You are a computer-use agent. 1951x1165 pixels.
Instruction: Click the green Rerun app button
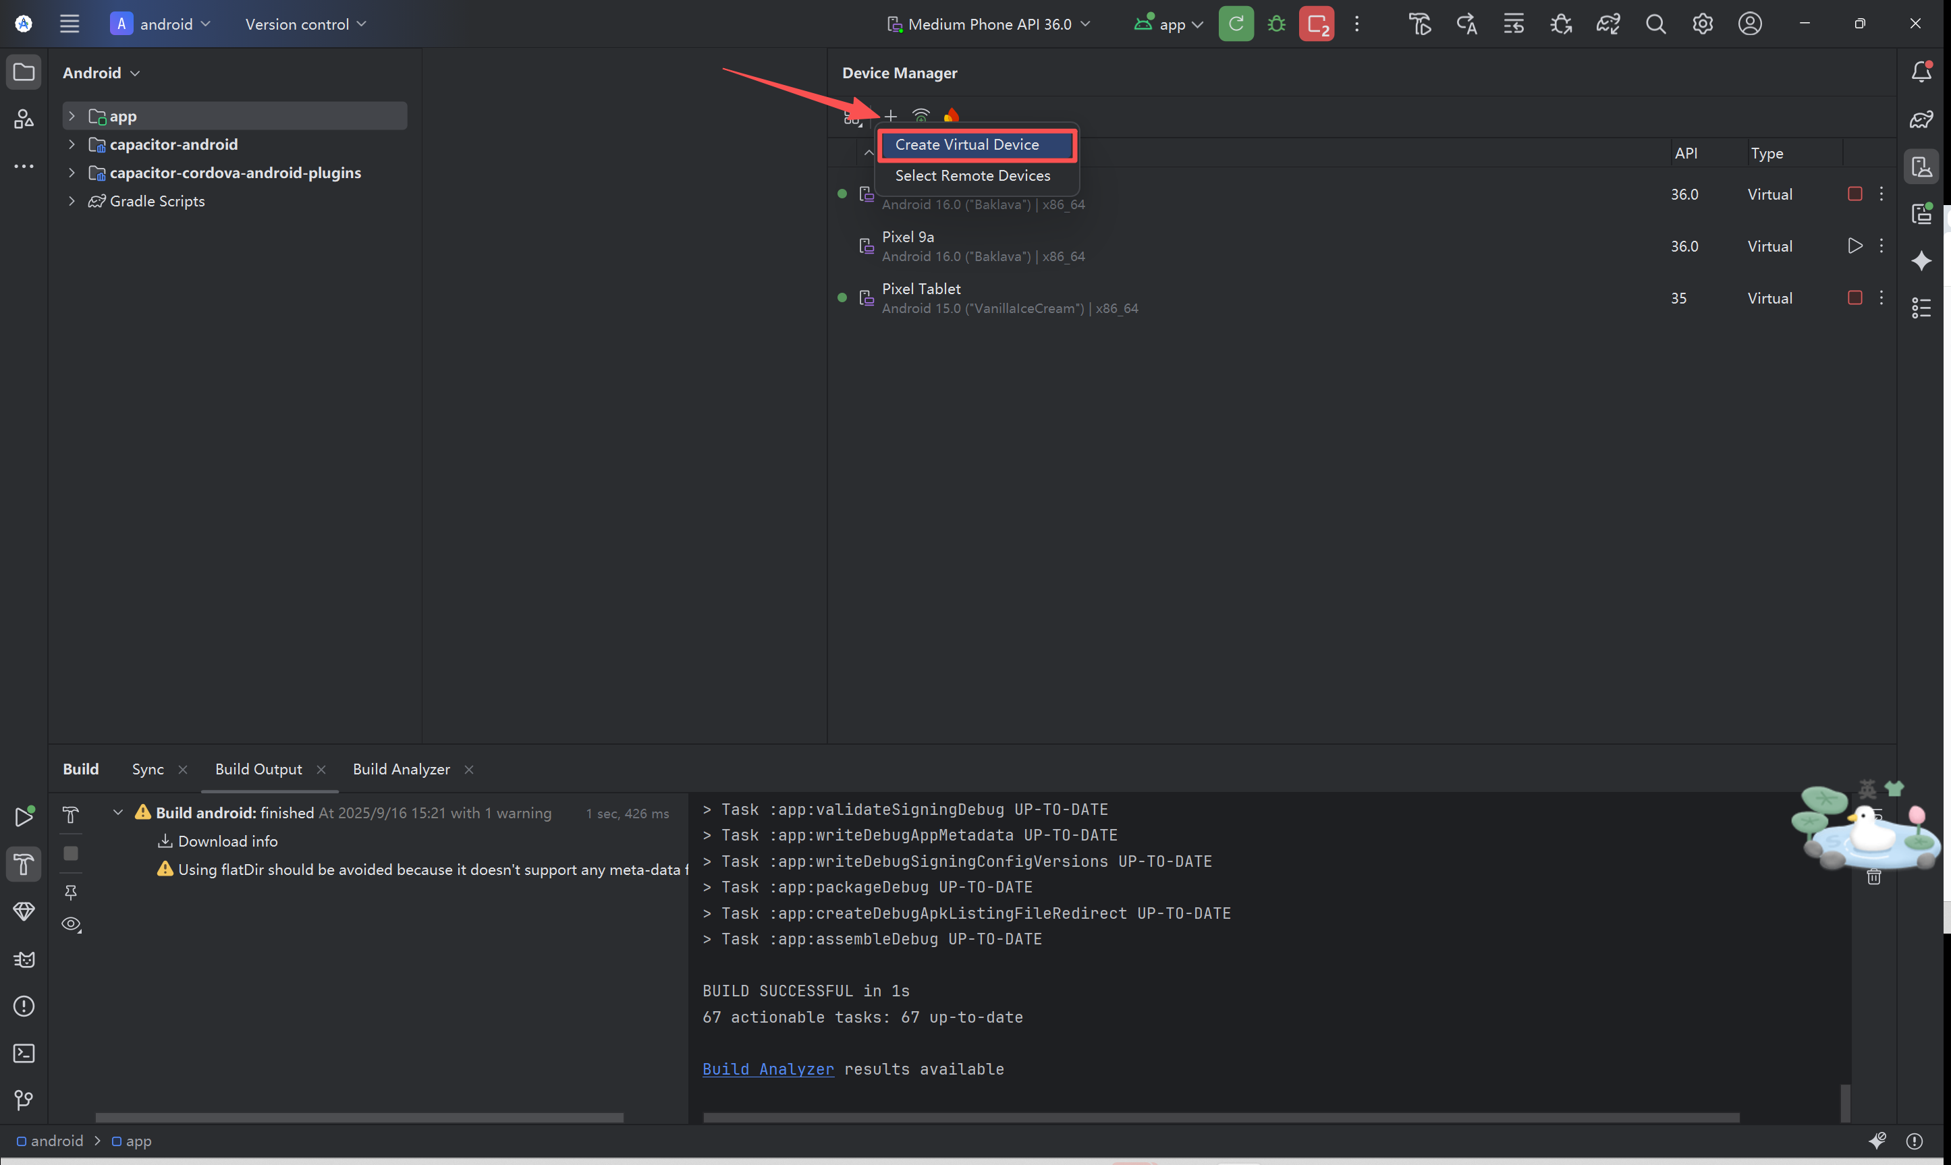(1235, 24)
